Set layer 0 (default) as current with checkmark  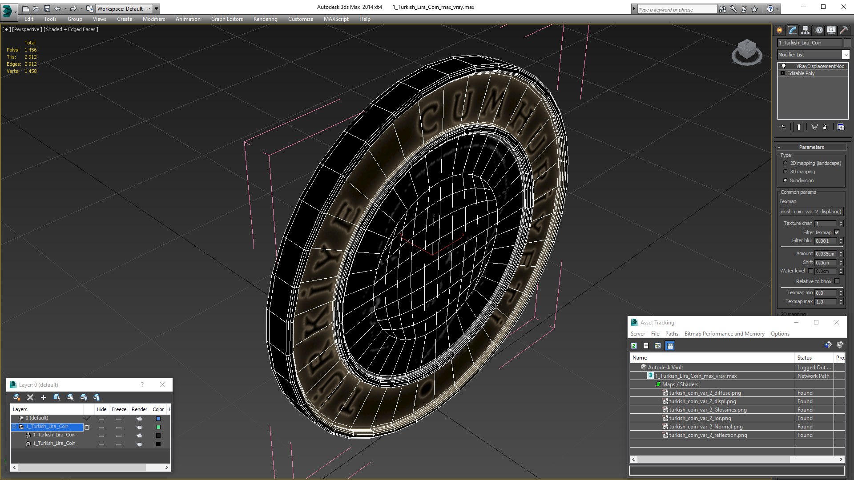pyautogui.click(x=87, y=418)
